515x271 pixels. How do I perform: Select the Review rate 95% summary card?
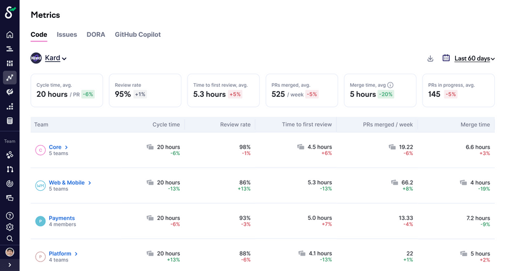point(145,90)
